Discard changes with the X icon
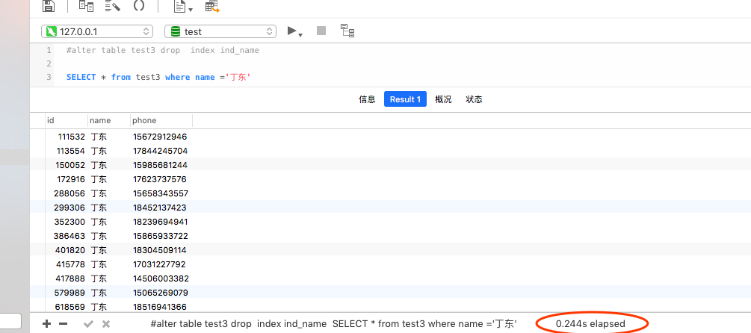Viewport: 751px width, 333px height. (106, 324)
